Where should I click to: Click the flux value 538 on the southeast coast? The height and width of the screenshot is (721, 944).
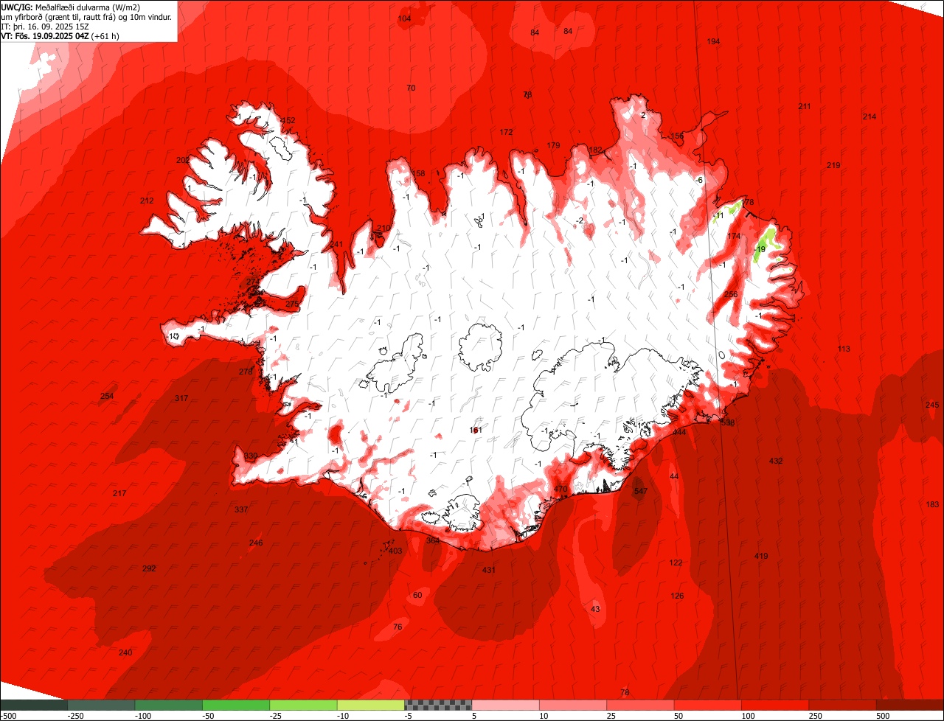click(x=728, y=422)
